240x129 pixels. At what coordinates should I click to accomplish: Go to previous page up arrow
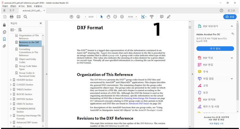click(71, 17)
